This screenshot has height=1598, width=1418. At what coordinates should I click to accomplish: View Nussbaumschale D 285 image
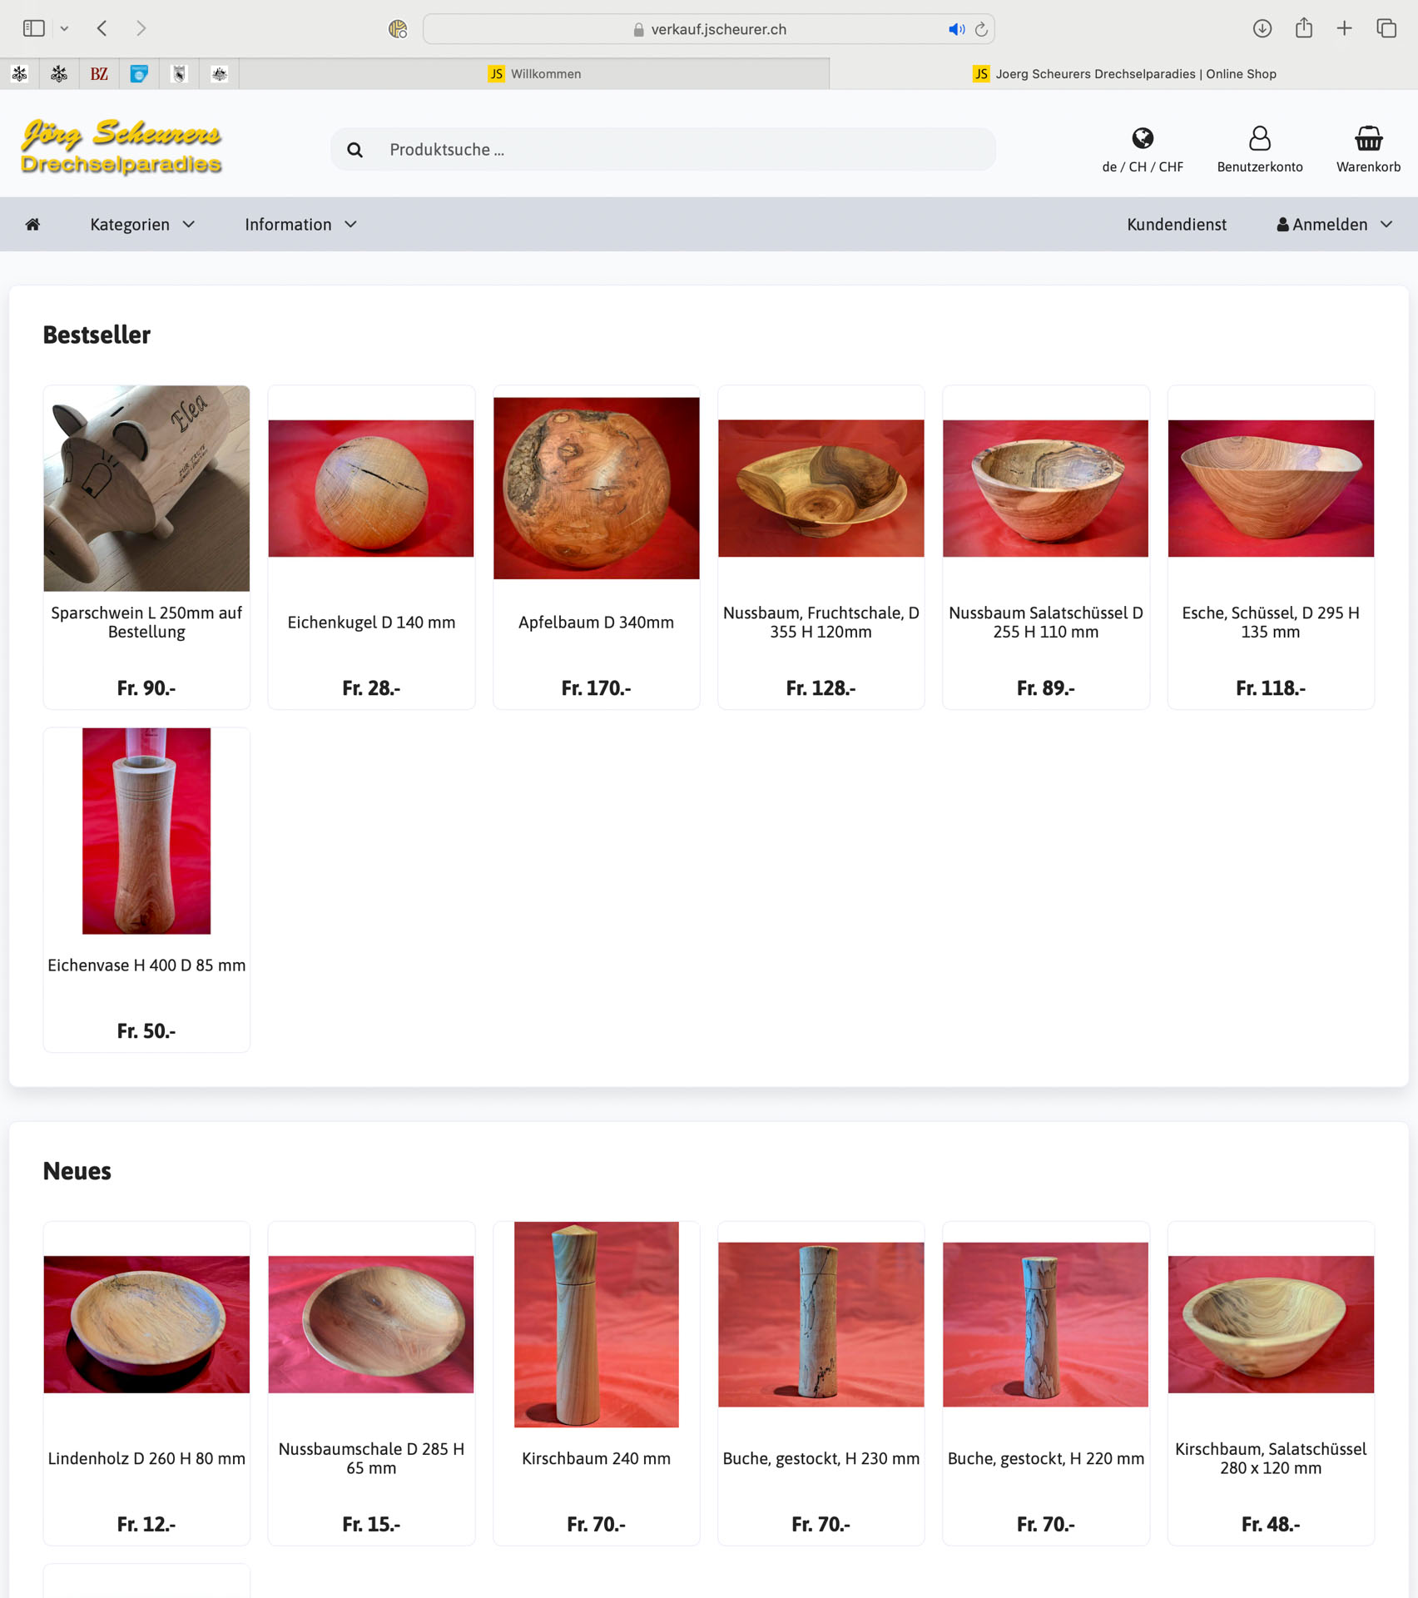pyautogui.click(x=371, y=1325)
